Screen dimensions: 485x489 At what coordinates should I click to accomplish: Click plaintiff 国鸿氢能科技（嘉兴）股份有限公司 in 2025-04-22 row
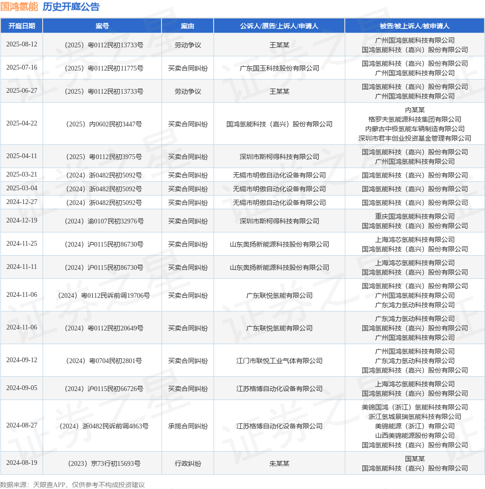click(x=279, y=124)
